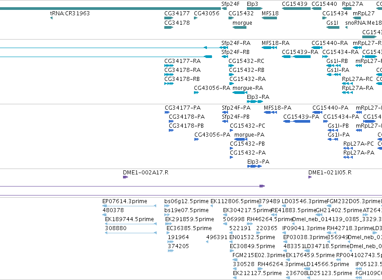This screenshot has height=280, width=382.
Task: Select the EN01532.5prime EST label
Action: pos(252,238)
